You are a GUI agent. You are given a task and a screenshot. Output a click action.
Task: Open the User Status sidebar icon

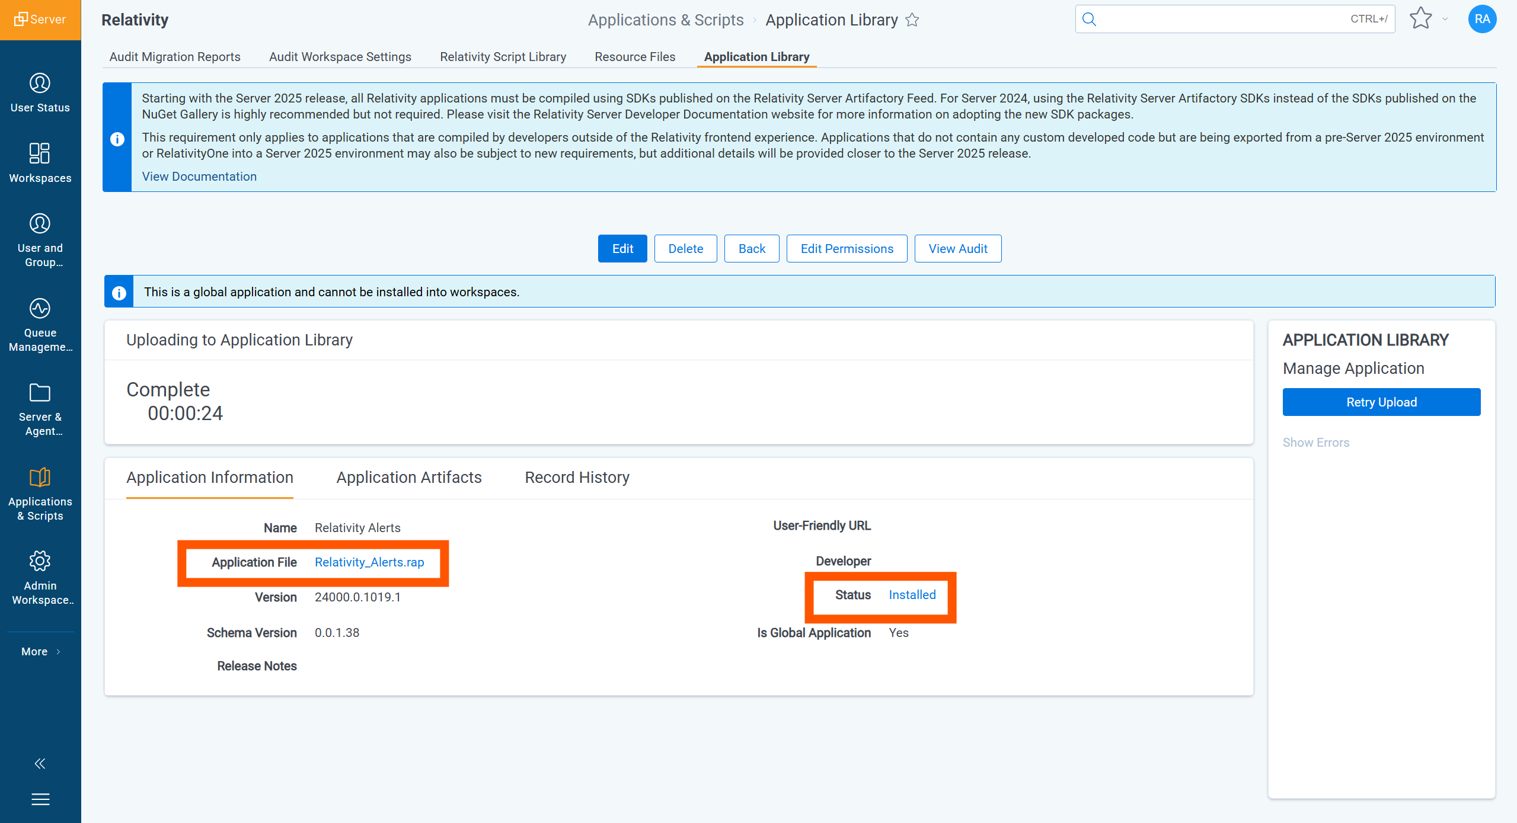click(x=40, y=84)
